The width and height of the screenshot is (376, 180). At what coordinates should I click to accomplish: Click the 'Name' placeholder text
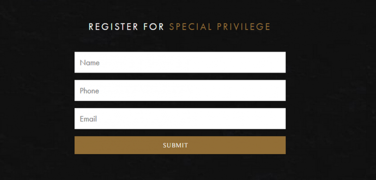pos(90,62)
